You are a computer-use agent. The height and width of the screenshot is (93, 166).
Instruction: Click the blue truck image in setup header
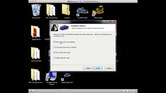(x=64, y=27)
